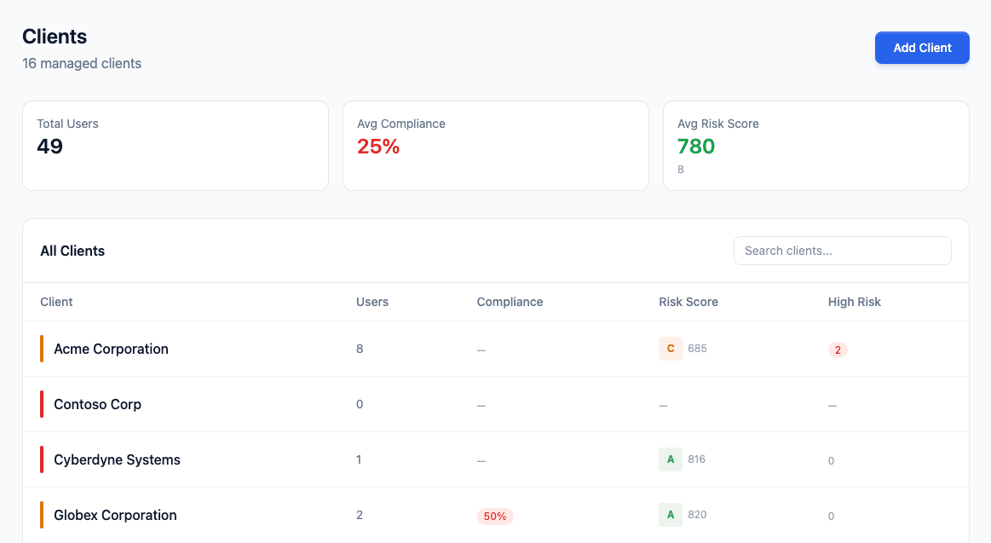991x543 pixels.
Task: Click Acme Corporation's user count 8
Action: [x=360, y=349]
